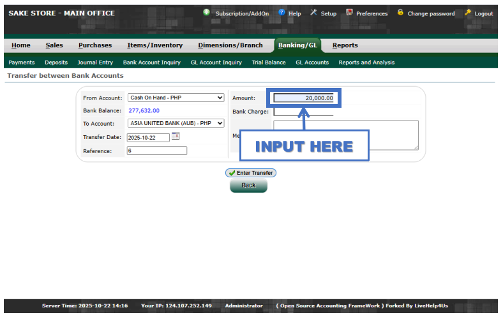Open the Sales menu tab

(54, 45)
